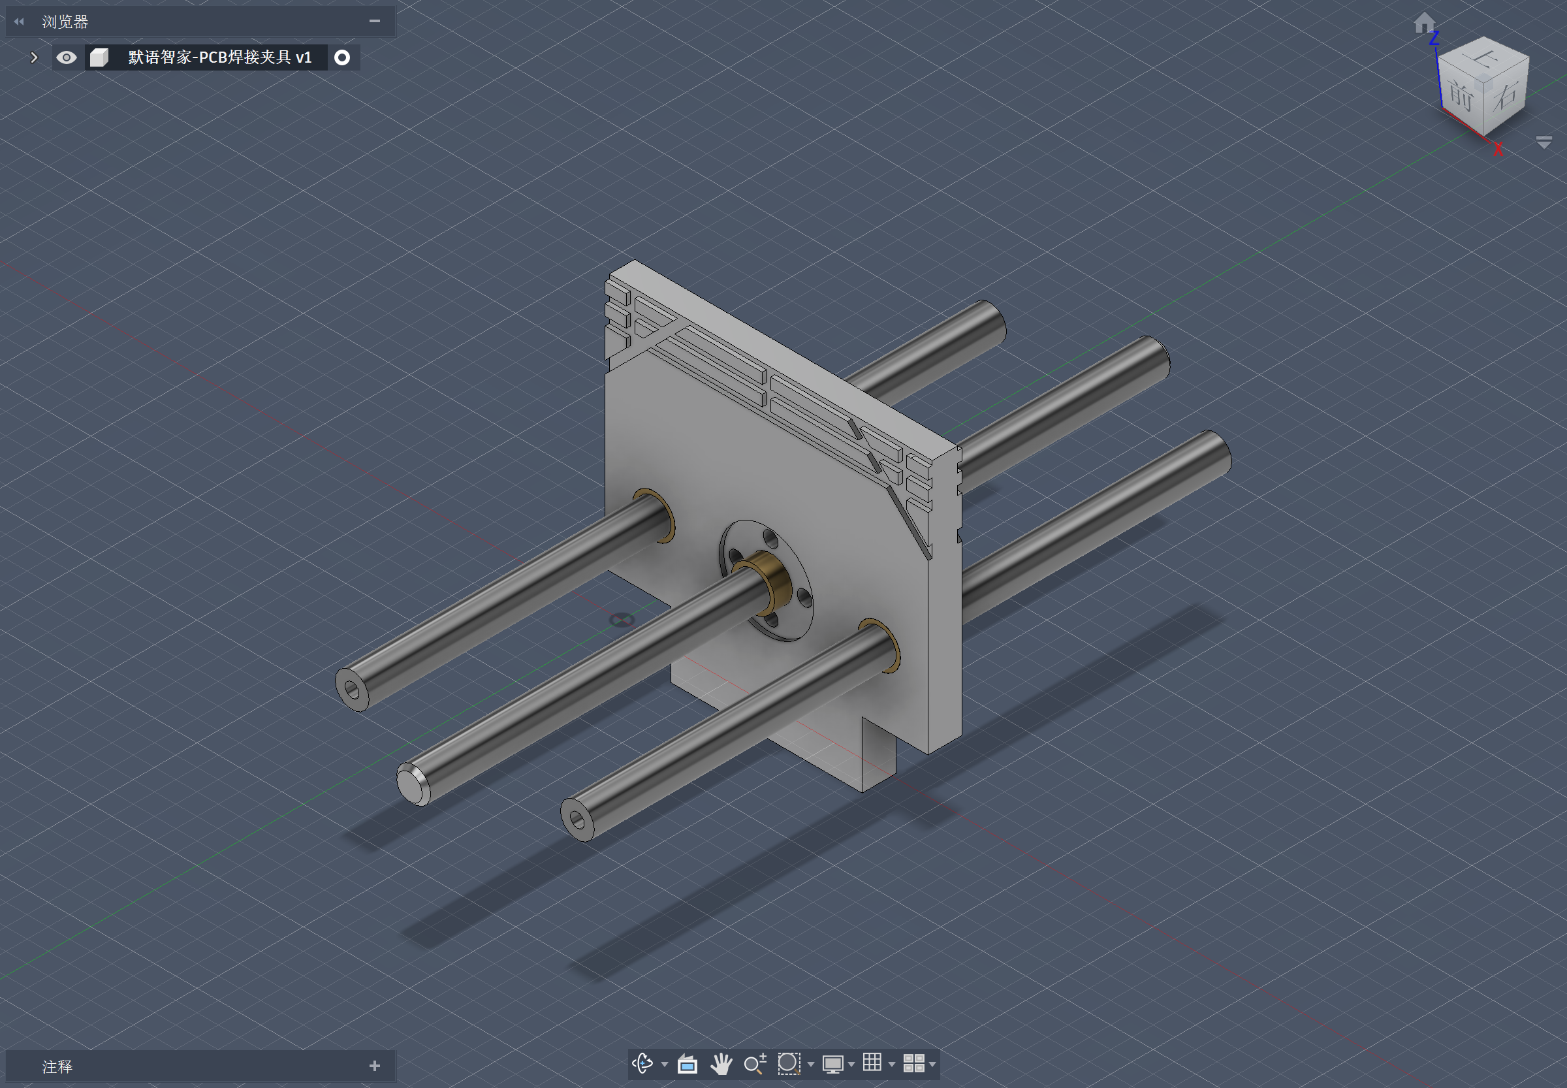Image resolution: width=1567 pixels, height=1088 pixels.
Task: Open Display Settings monitor icon
Action: coord(832,1063)
